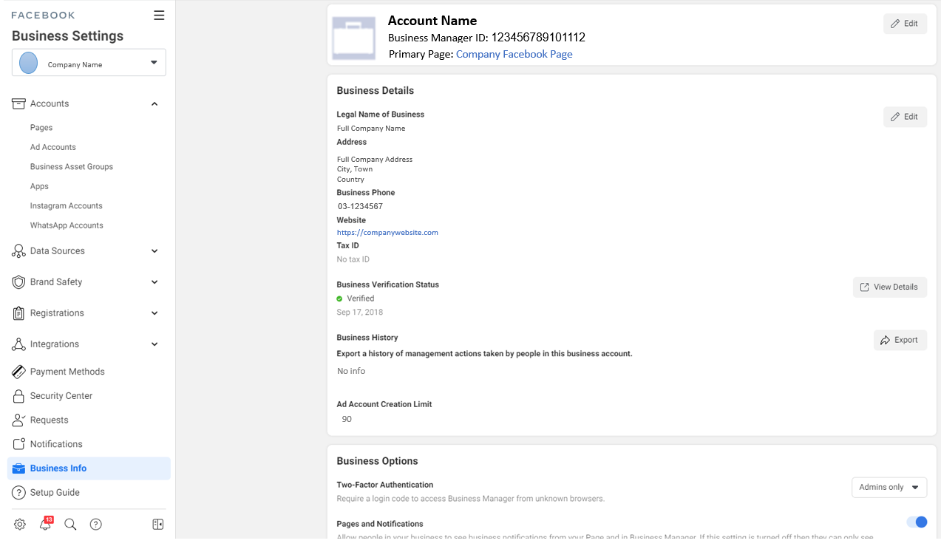Click the Sep 17, 2018 date
The image size is (941, 549).
[360, 312]
